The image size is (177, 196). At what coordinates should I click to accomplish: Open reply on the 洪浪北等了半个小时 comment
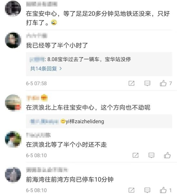coord(151,155)
